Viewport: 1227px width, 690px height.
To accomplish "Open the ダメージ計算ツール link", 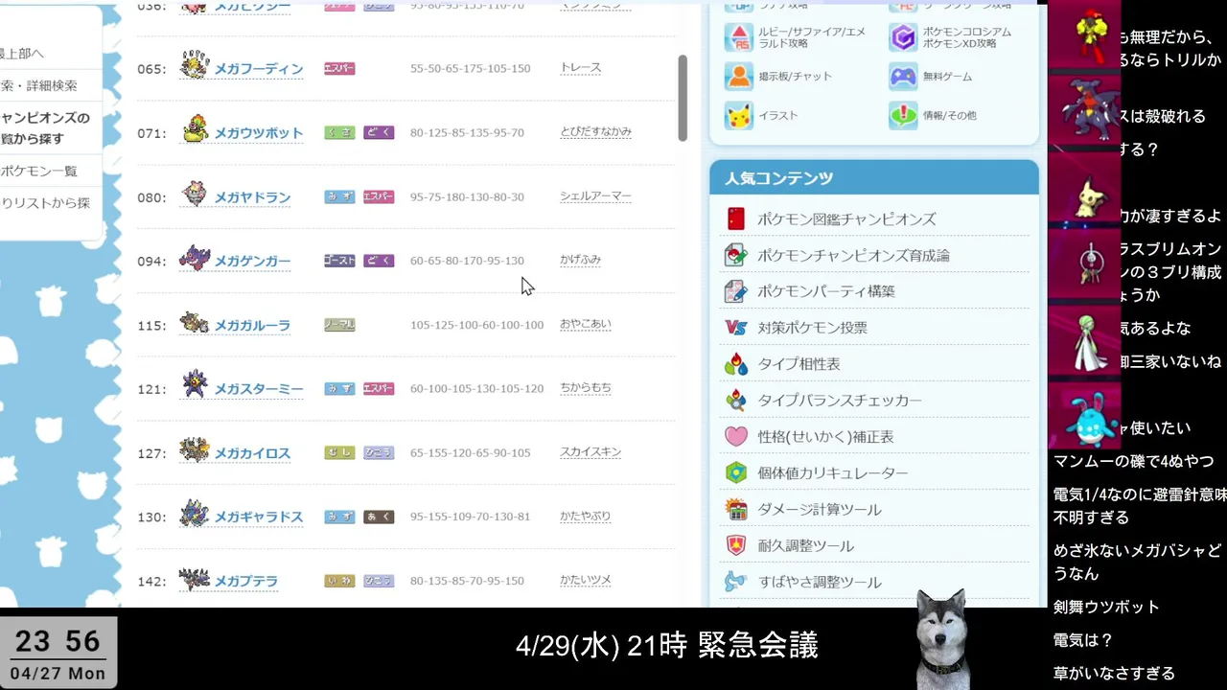I will [820, 510].
